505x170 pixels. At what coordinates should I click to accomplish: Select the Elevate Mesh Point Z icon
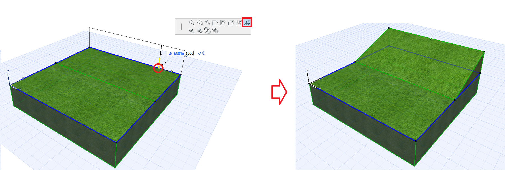(x=247, y=22)
